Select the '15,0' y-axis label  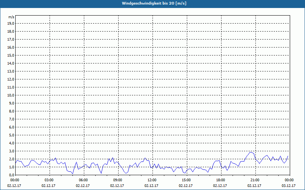tap(11, 55)
